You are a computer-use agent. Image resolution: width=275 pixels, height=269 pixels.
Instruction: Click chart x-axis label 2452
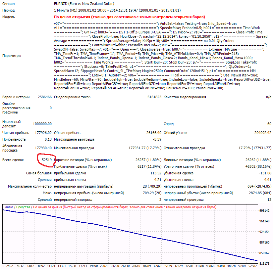click(10, 266)
